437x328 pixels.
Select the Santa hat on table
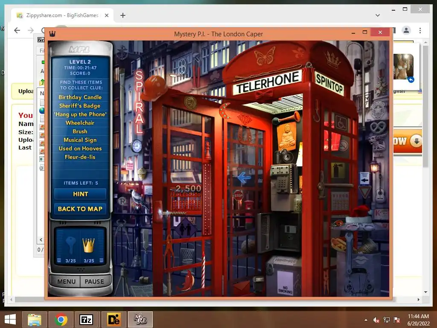(x=359, y=214)
